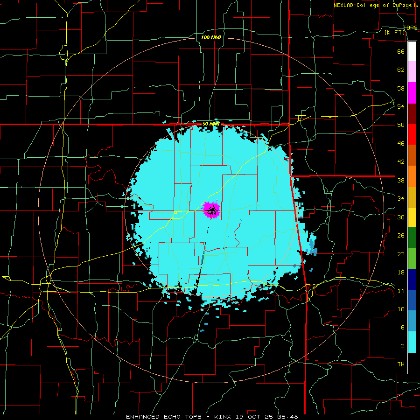Click the light green swatch between 22 and 18
Image resolution: width=420 pixels, height=420 pixels.
coord(412,259)
